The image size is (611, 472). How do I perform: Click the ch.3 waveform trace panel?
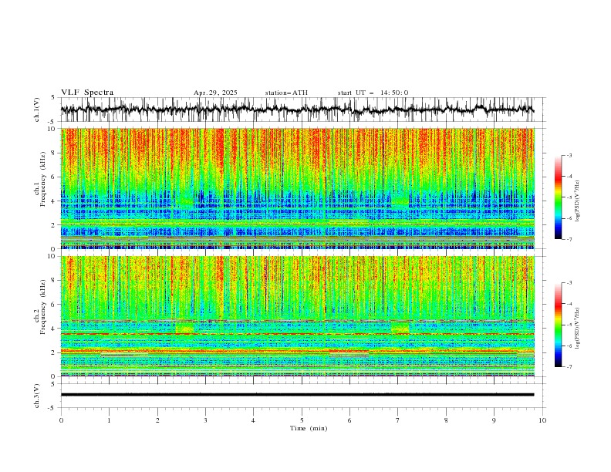(x=303, y=396)
